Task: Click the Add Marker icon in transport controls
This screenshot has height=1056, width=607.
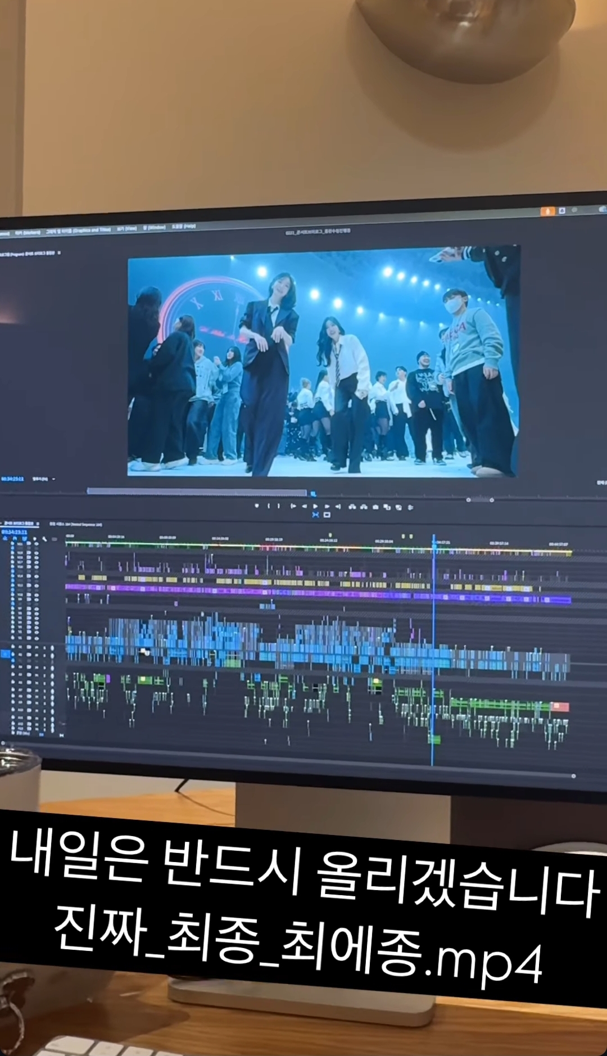Action: tap(257, 506)
